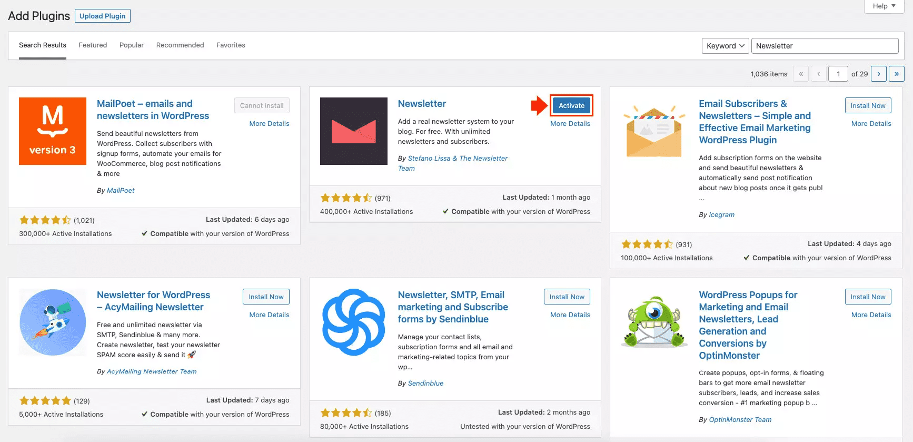Click the disabled first page arrow
This screenshot has height=442, width=913.
point(801,74)
